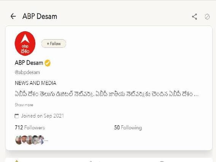216x162 pixels.
Task: Open the first follower avatar thumbnail
Action: click(x=18, y=140)
